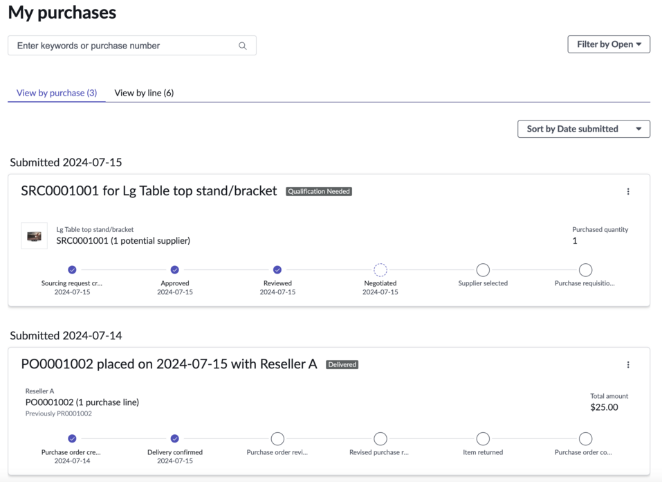Click the Reviewed step checkmark
The height and width of the screenshot is (482, 662).
point(277,270)
